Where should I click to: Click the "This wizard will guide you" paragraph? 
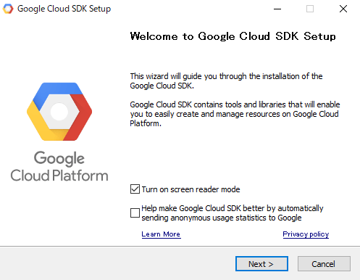pyautogui.click(x=226, y=81)
